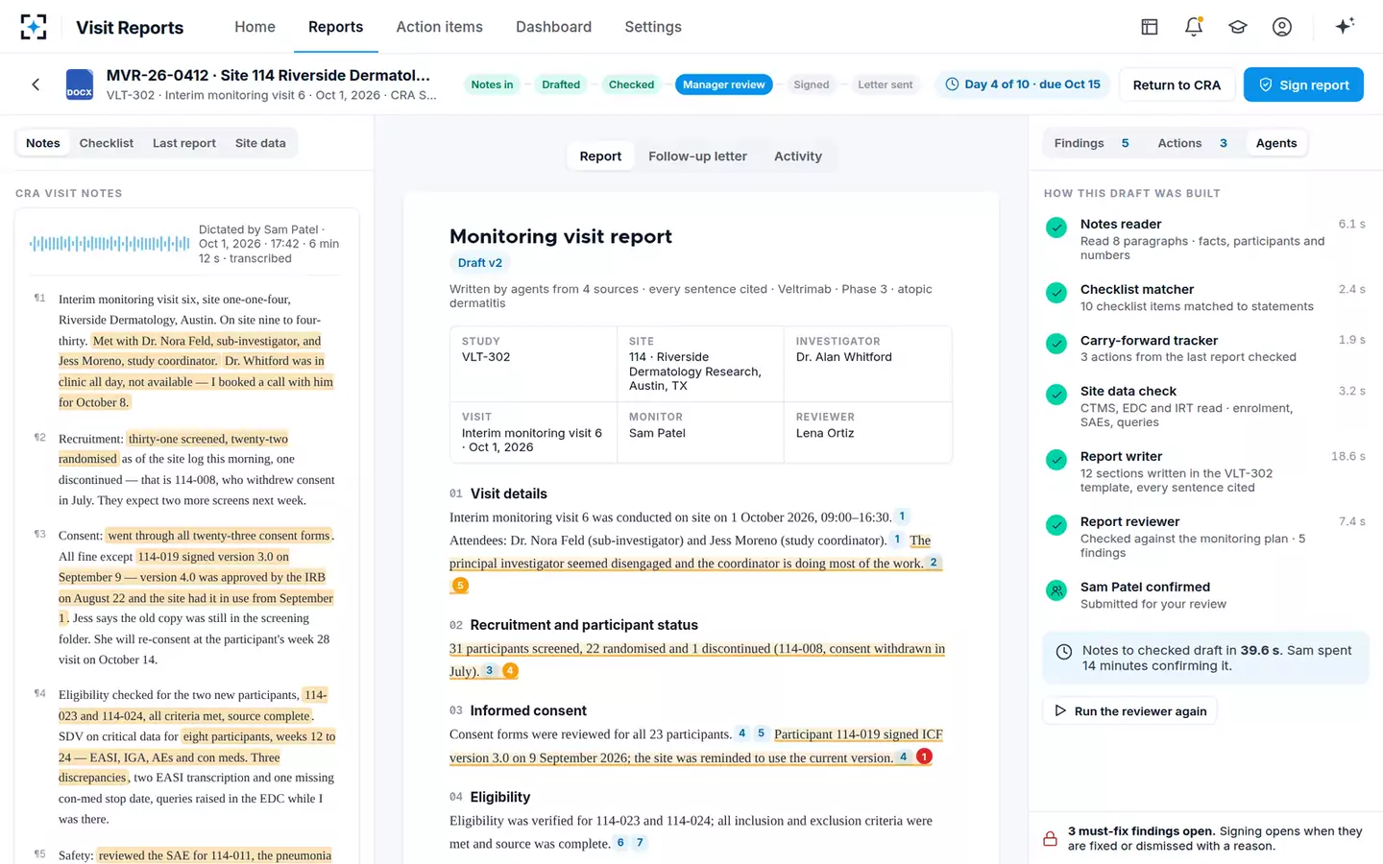Open the Settings menu item
Image resolution: width=1383 pixels, height=864 pixels.
653,27
